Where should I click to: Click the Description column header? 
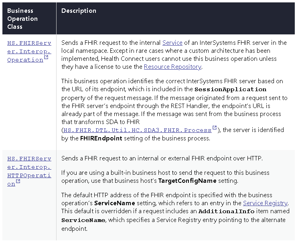pyautogui.click(x=79, y=11)
